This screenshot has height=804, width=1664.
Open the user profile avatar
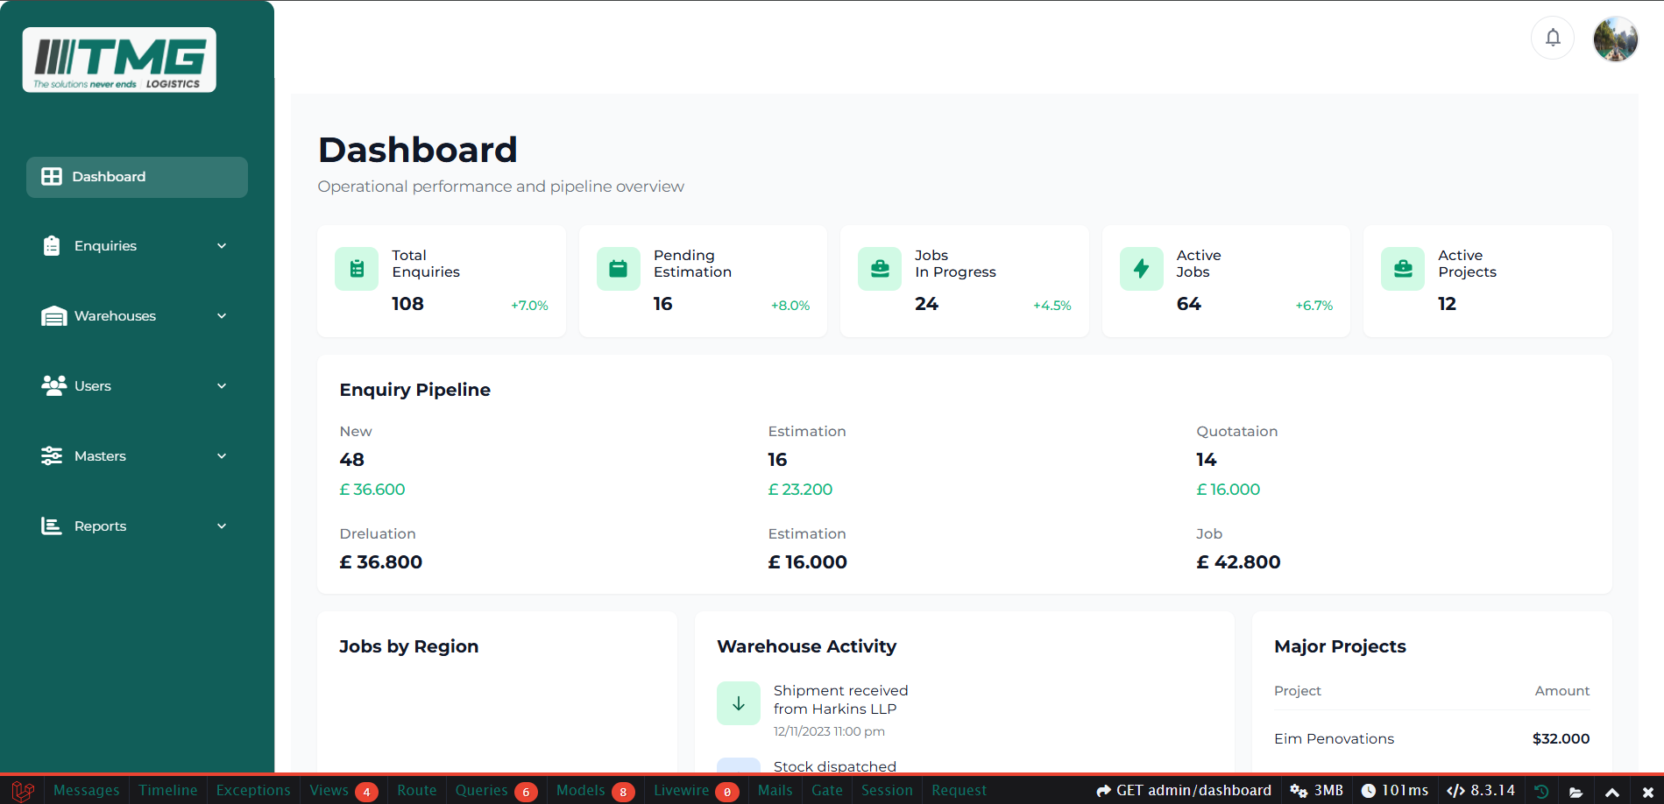coord(1615,39)
